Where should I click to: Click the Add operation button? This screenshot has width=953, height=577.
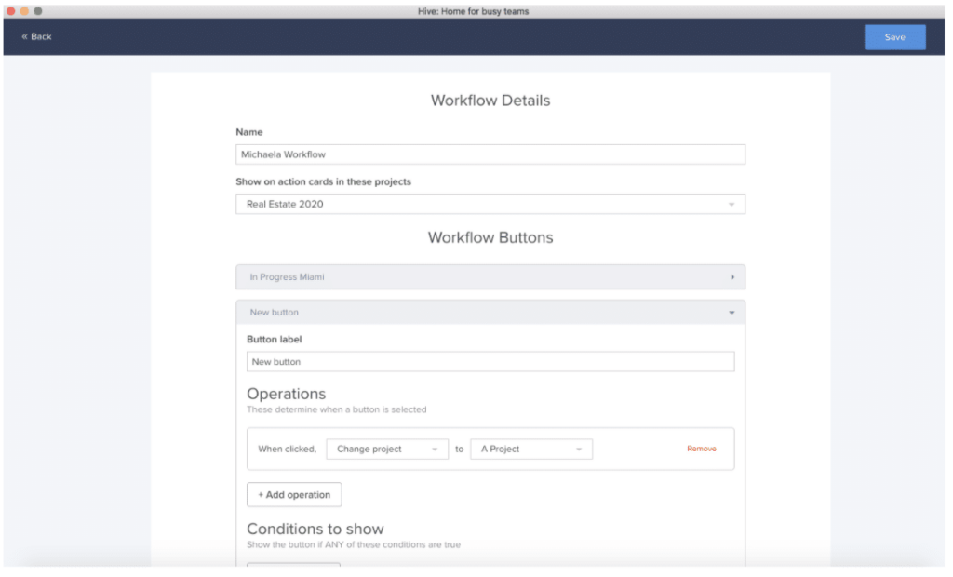click(293, 494)
